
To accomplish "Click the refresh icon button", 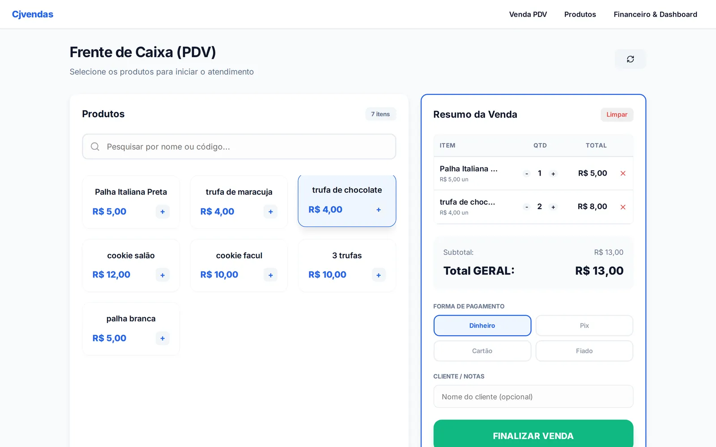I will pyautogui.click(x=630, y=59).
